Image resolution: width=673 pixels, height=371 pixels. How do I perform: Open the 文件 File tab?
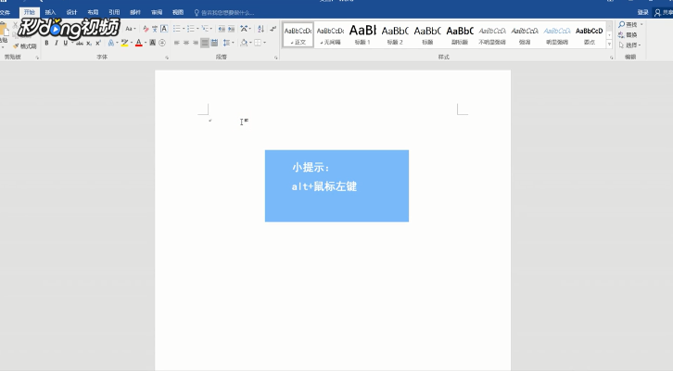pos(6,12)
